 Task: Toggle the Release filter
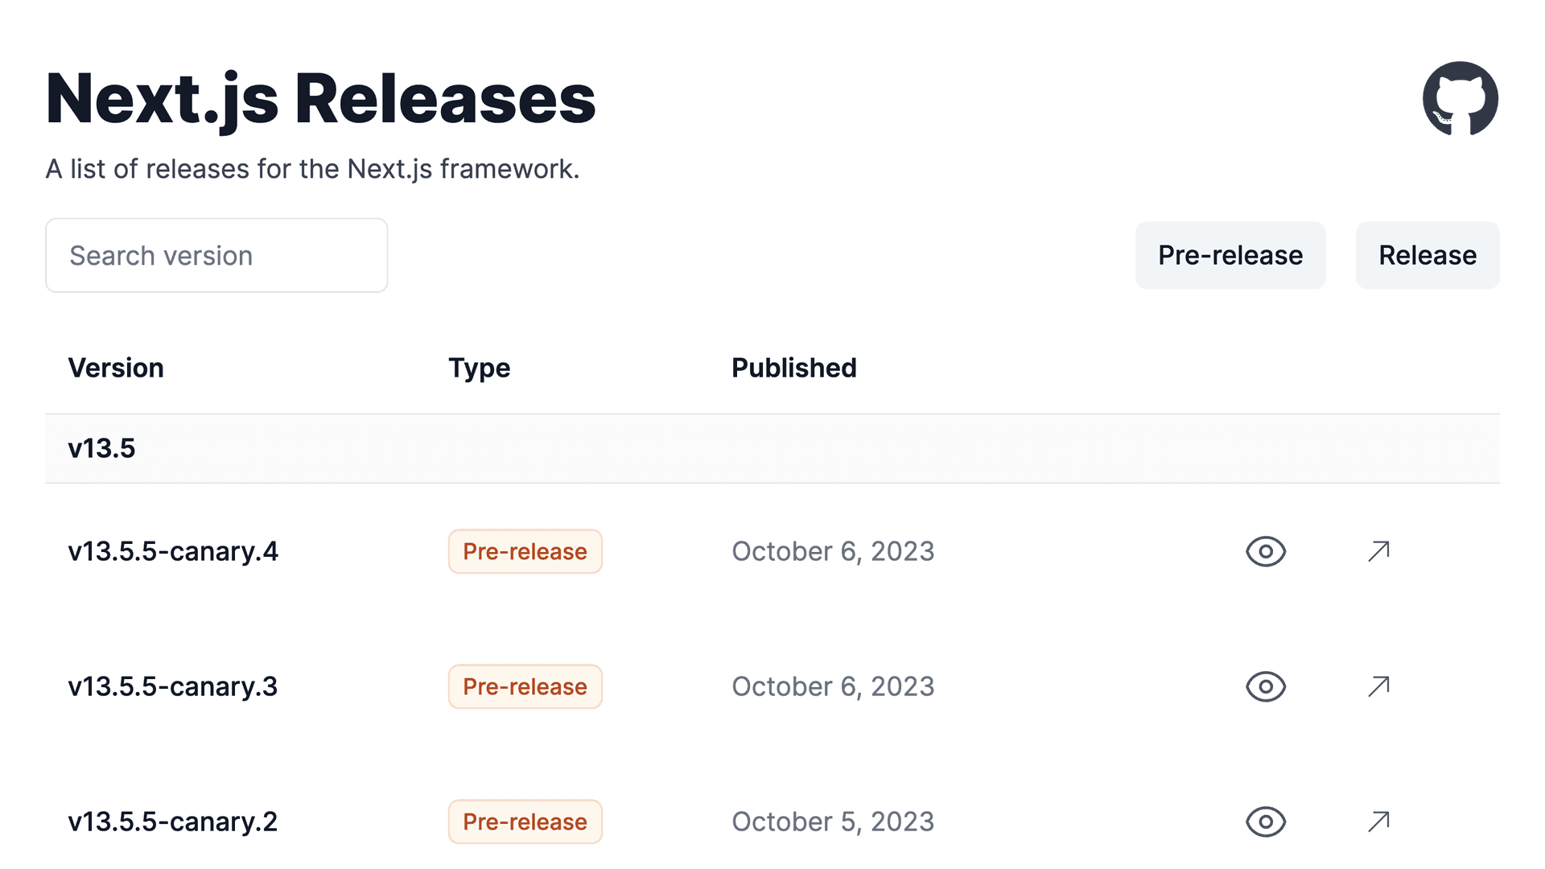coord(1427,255)
